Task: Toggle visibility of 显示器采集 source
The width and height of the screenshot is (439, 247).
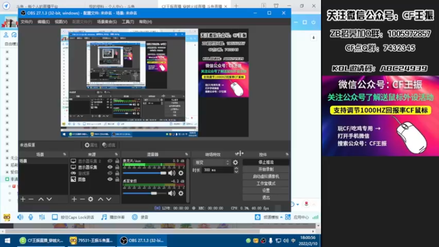Action: coord(110,167)
